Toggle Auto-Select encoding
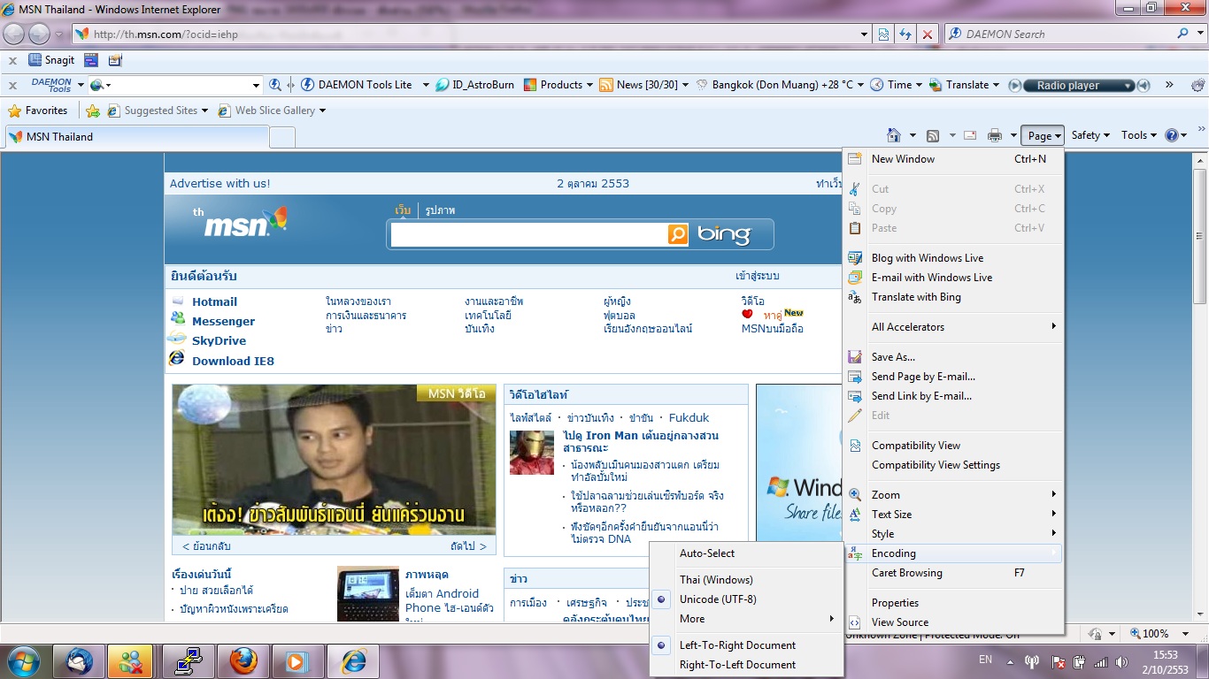This screenshot has height=679, width=1209. [x=707, y=553]
